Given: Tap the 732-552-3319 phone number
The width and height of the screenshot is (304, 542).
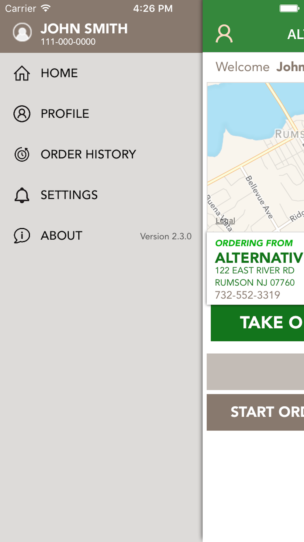Looking at the screenshot, I should pyautogui.click(x=247, y=295).
